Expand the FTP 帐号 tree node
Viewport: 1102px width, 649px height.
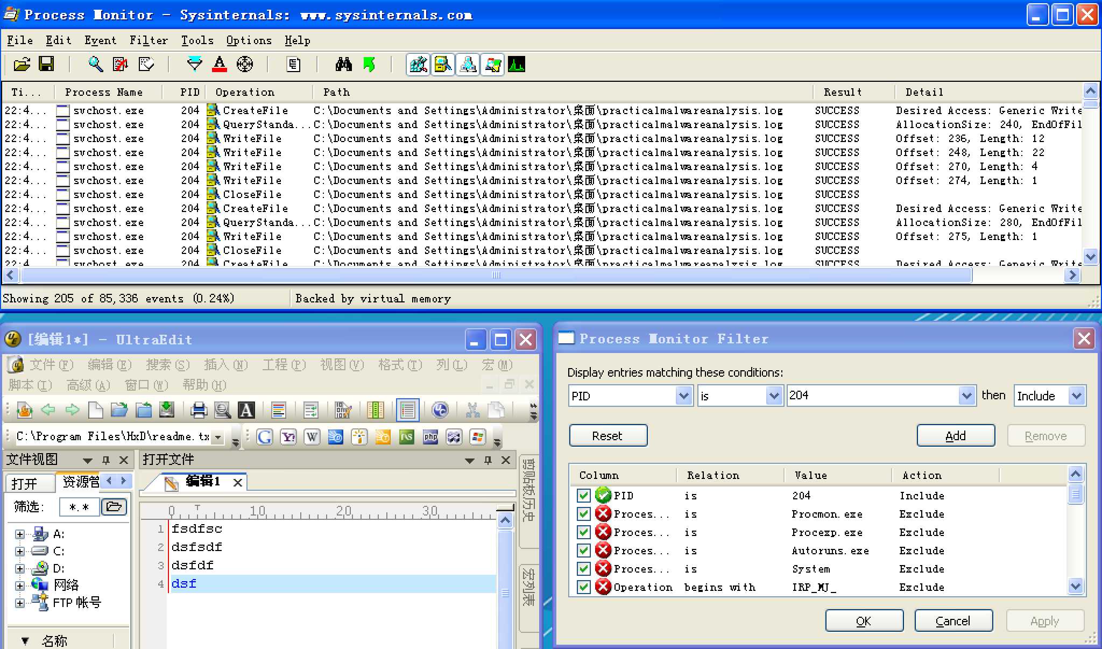pyautogui.click(x=20, y=603)
